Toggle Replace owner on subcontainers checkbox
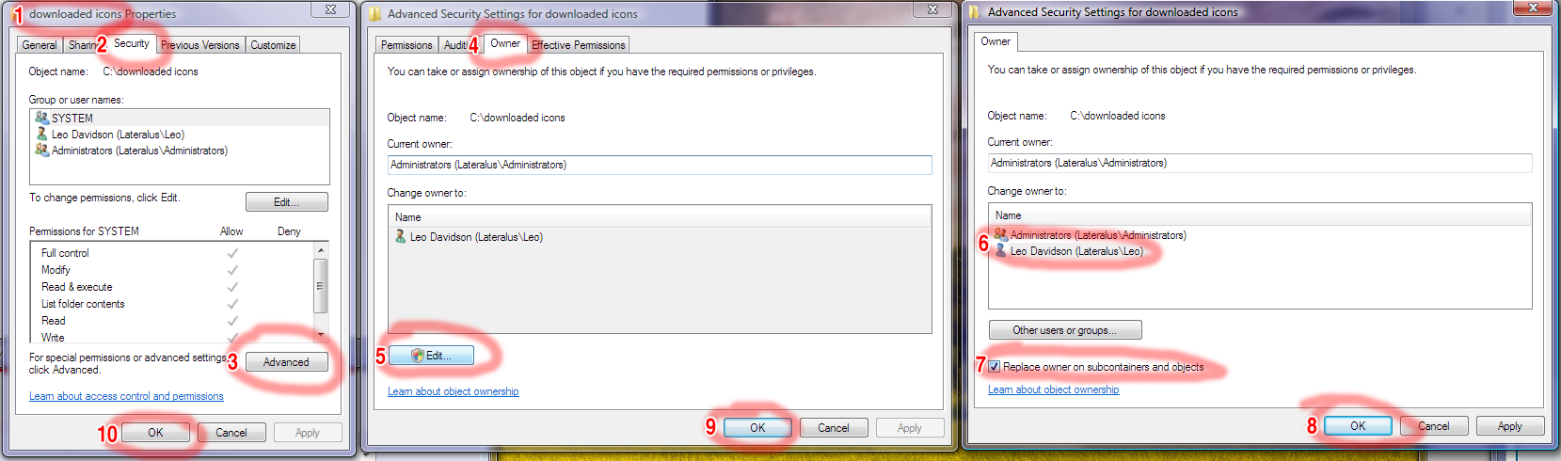 click(994, 367)
